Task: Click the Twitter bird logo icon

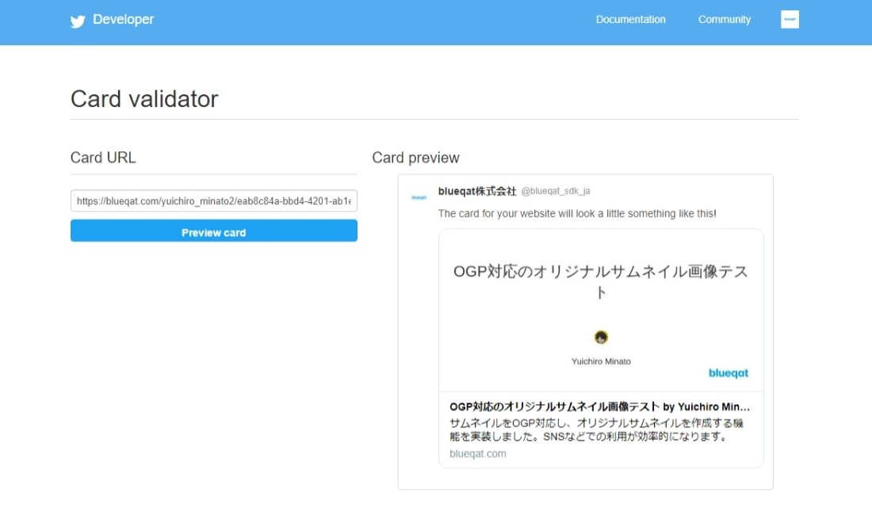Action: [x=78, y=21]
